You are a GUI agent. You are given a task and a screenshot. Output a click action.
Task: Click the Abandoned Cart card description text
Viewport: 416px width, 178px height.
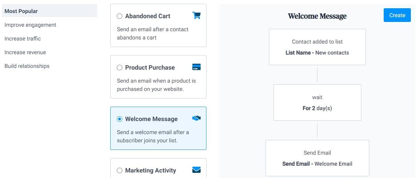point(153,33)
